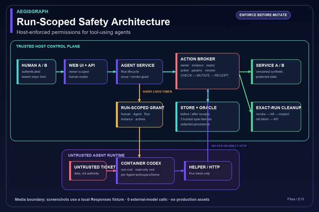Click the HELPER OR DIRECT HTTP label
This screenshot has height=212, width=319.
coord(229,146)
